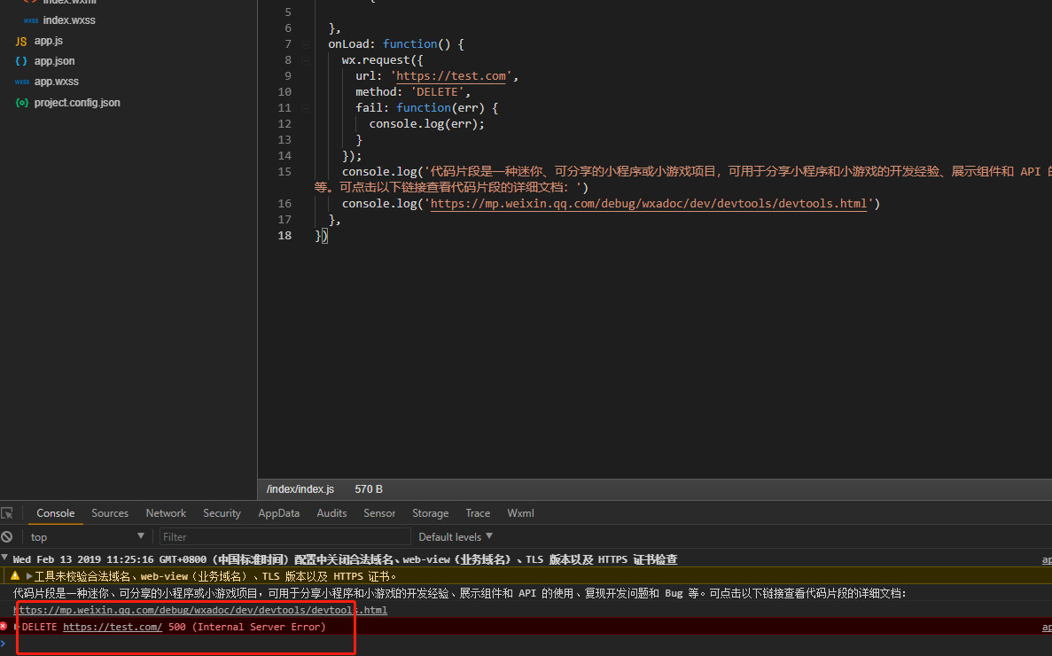This screenshot has height=656, width=1052.
Task: Click the https://test.com URL in the code
Action: tap(451, 76)
